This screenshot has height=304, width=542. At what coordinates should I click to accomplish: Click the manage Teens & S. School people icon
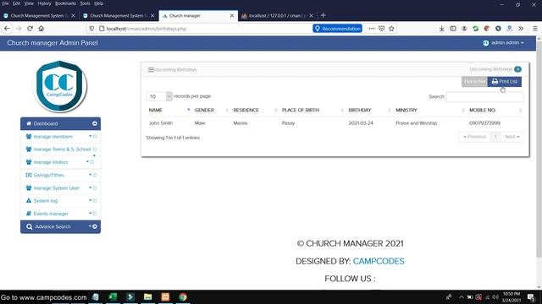point(29,149)
